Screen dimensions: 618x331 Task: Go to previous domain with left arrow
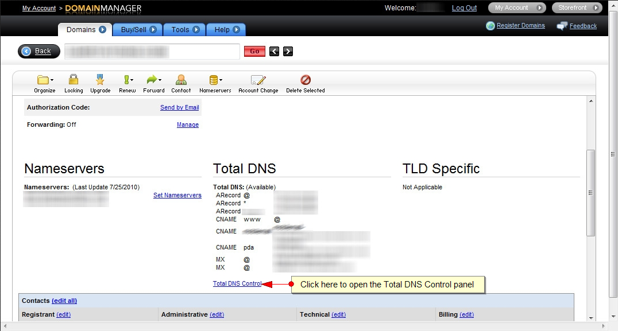coord(275,51)
